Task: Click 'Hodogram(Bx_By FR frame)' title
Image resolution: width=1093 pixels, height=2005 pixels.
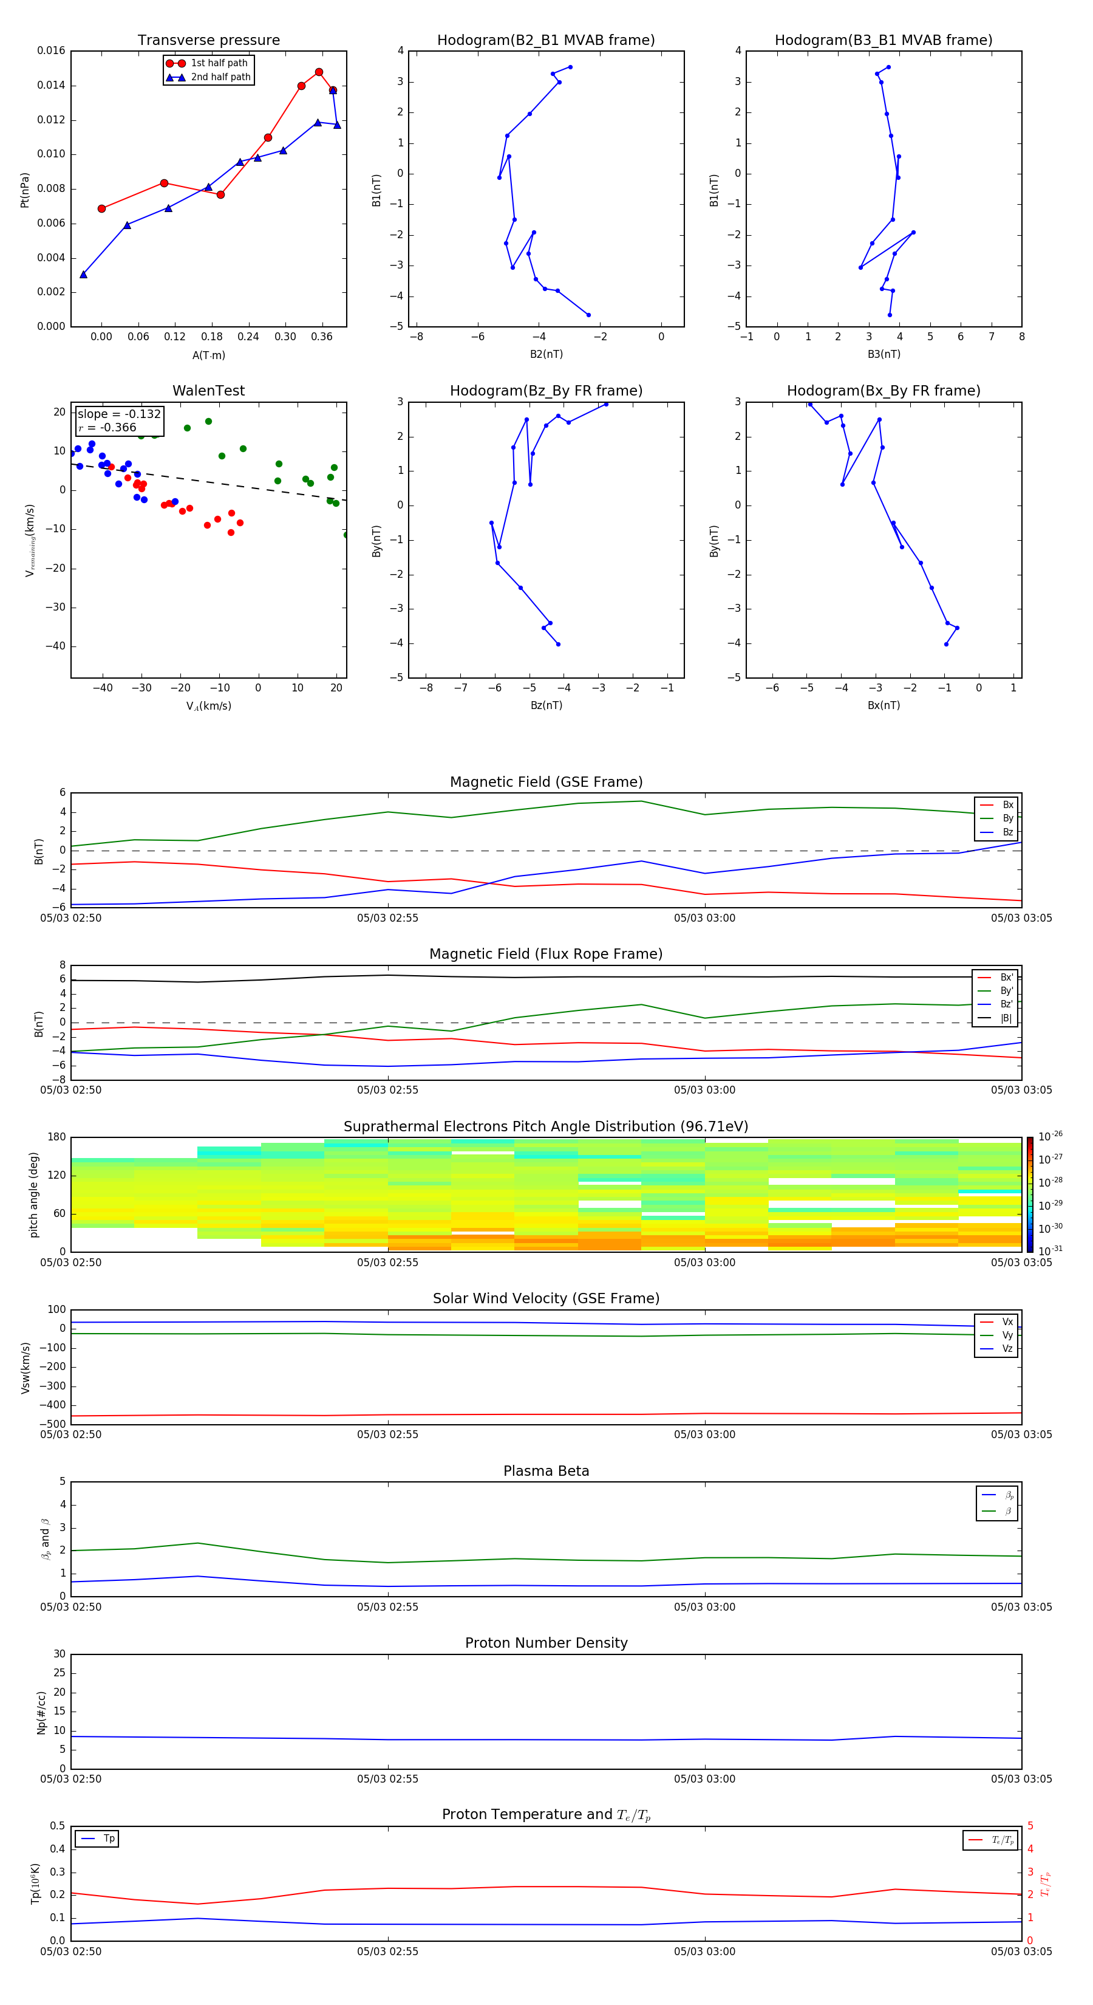Action: pos(884,391)
